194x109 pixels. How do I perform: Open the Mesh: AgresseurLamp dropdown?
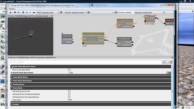48,13
